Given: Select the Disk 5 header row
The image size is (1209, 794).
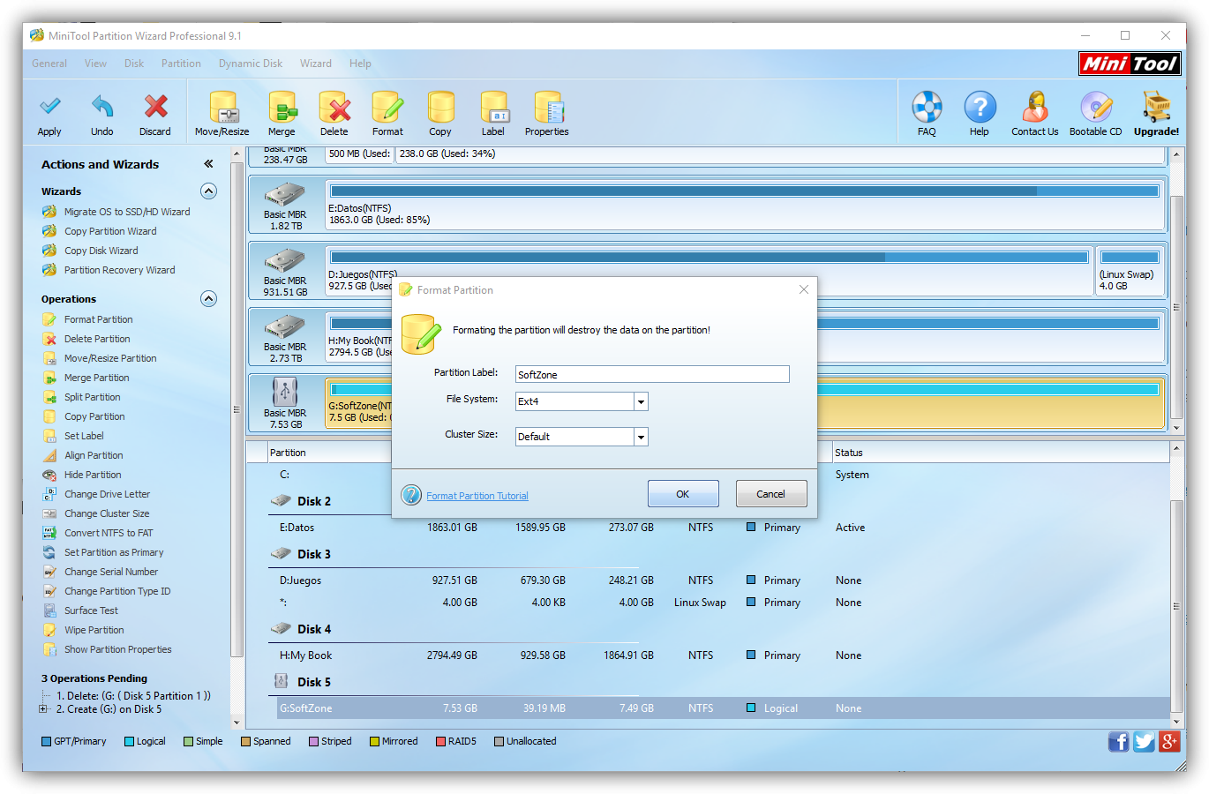Looking at the screenshot, I should [314, 682].
